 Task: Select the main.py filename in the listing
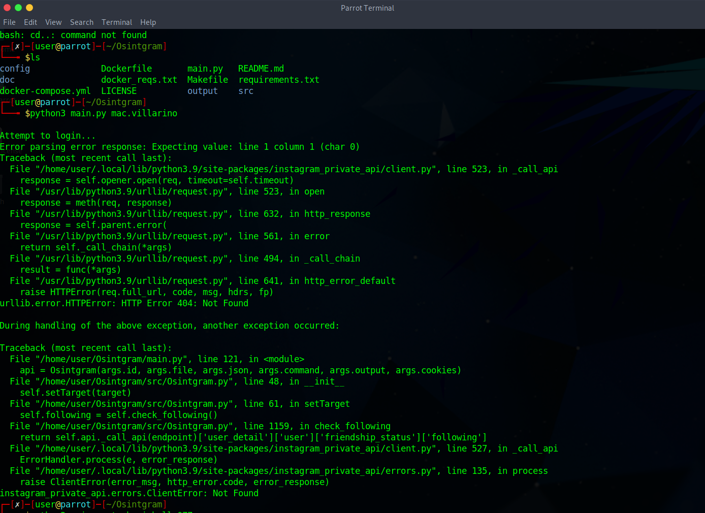205,68
